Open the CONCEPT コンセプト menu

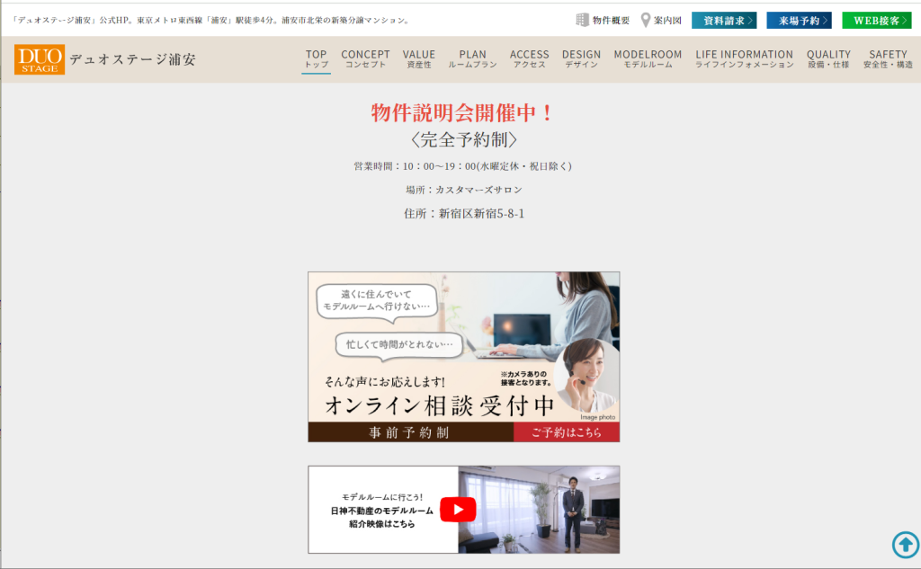365,59
